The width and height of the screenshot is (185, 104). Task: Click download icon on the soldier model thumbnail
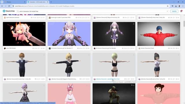(134, 85)
